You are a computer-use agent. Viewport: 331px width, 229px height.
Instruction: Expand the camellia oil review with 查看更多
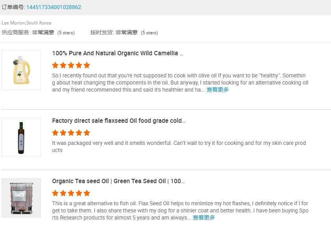(217, 90)
